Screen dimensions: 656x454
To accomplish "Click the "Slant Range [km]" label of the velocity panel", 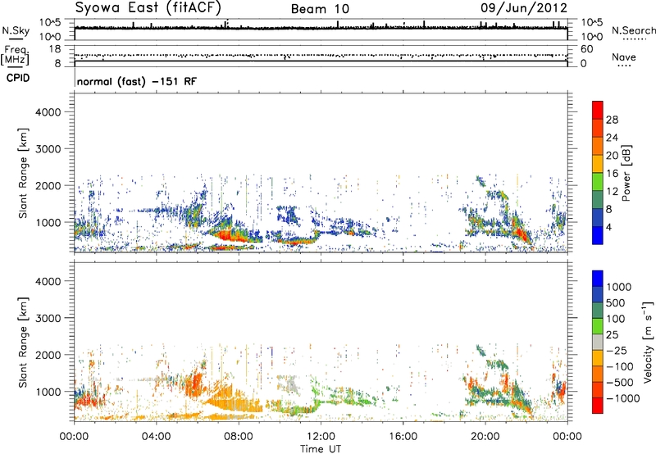I will click(23, 342).
